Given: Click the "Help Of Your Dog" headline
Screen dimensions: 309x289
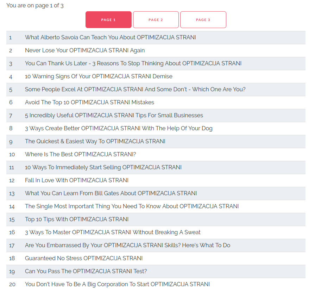Looking at the screenshot, I should pos(119,129).
